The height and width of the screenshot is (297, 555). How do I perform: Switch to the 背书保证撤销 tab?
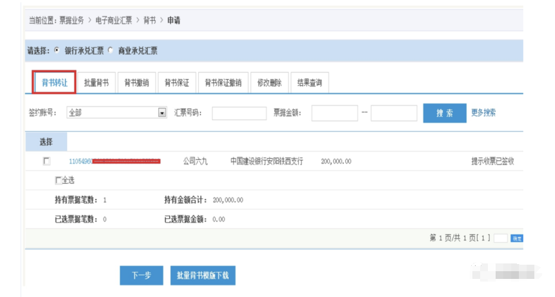pos(223,83)
